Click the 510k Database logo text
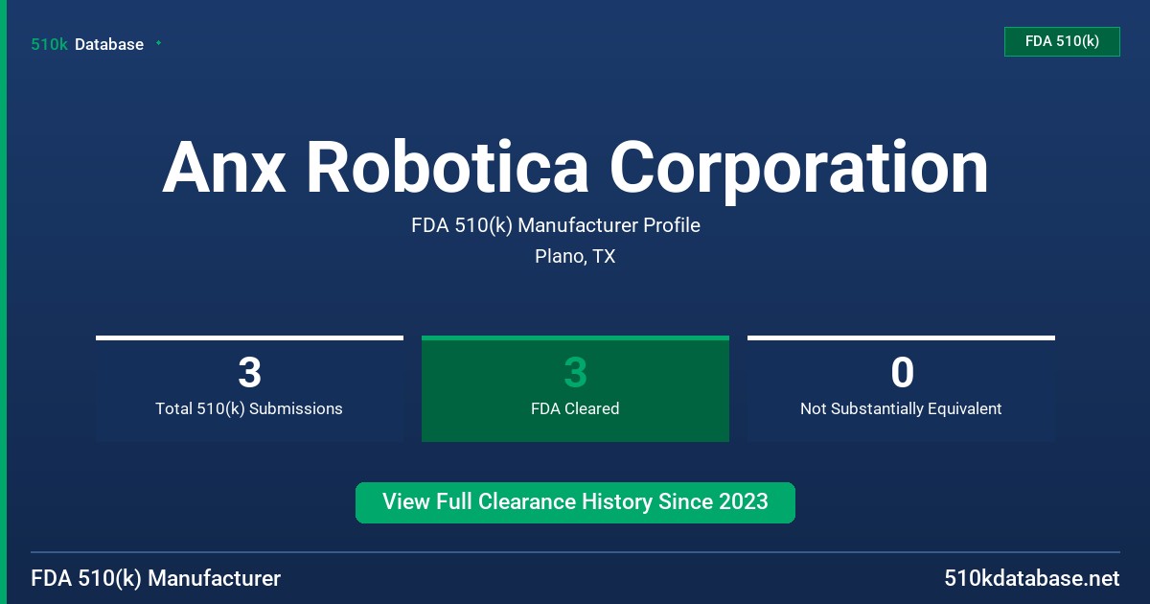 click(87, 44)
